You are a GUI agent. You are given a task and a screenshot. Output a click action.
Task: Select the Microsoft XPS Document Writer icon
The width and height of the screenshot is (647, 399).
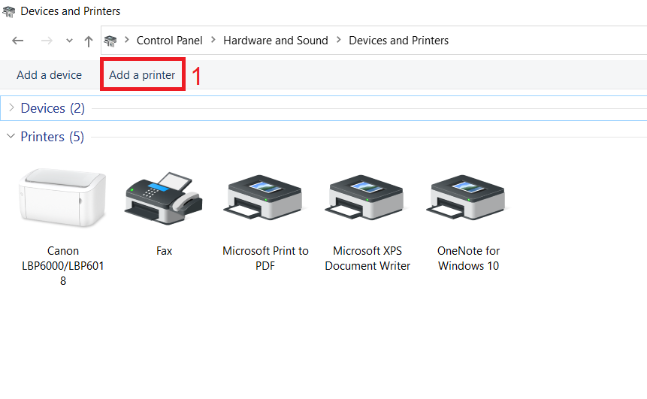[x=367, y=197]
